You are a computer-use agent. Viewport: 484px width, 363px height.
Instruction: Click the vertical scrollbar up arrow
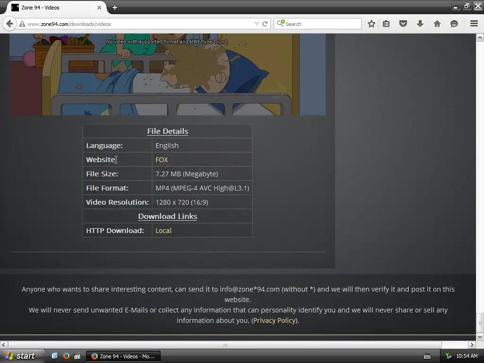pyautogui.click(x=480, y=38)
